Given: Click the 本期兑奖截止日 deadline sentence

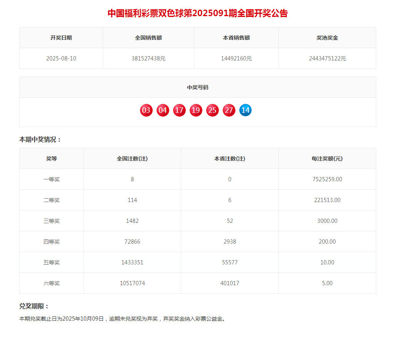Looking at the screenshot, I should pyautogui.click(x=122, y=319).
